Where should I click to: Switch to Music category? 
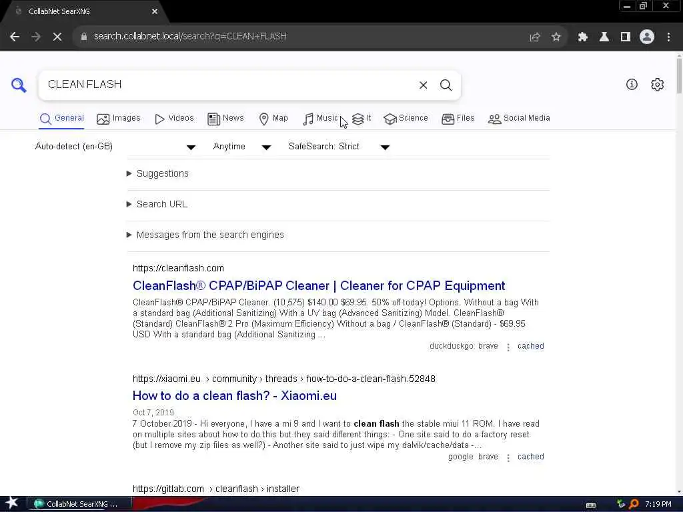click(320, 119)
